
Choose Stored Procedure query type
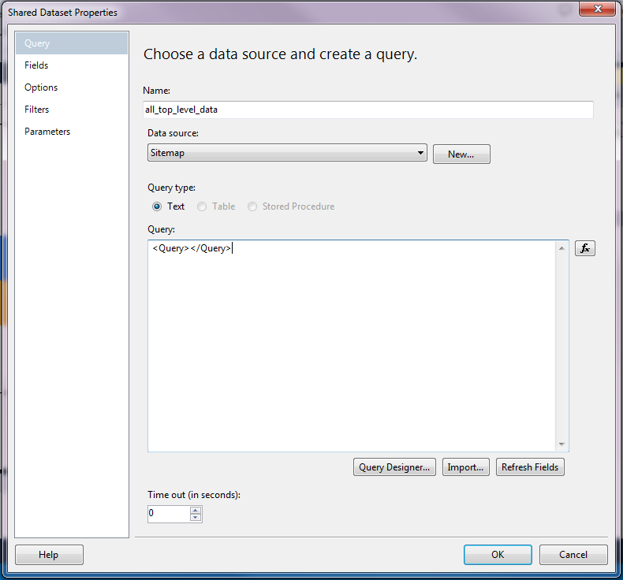pos(252,206)
